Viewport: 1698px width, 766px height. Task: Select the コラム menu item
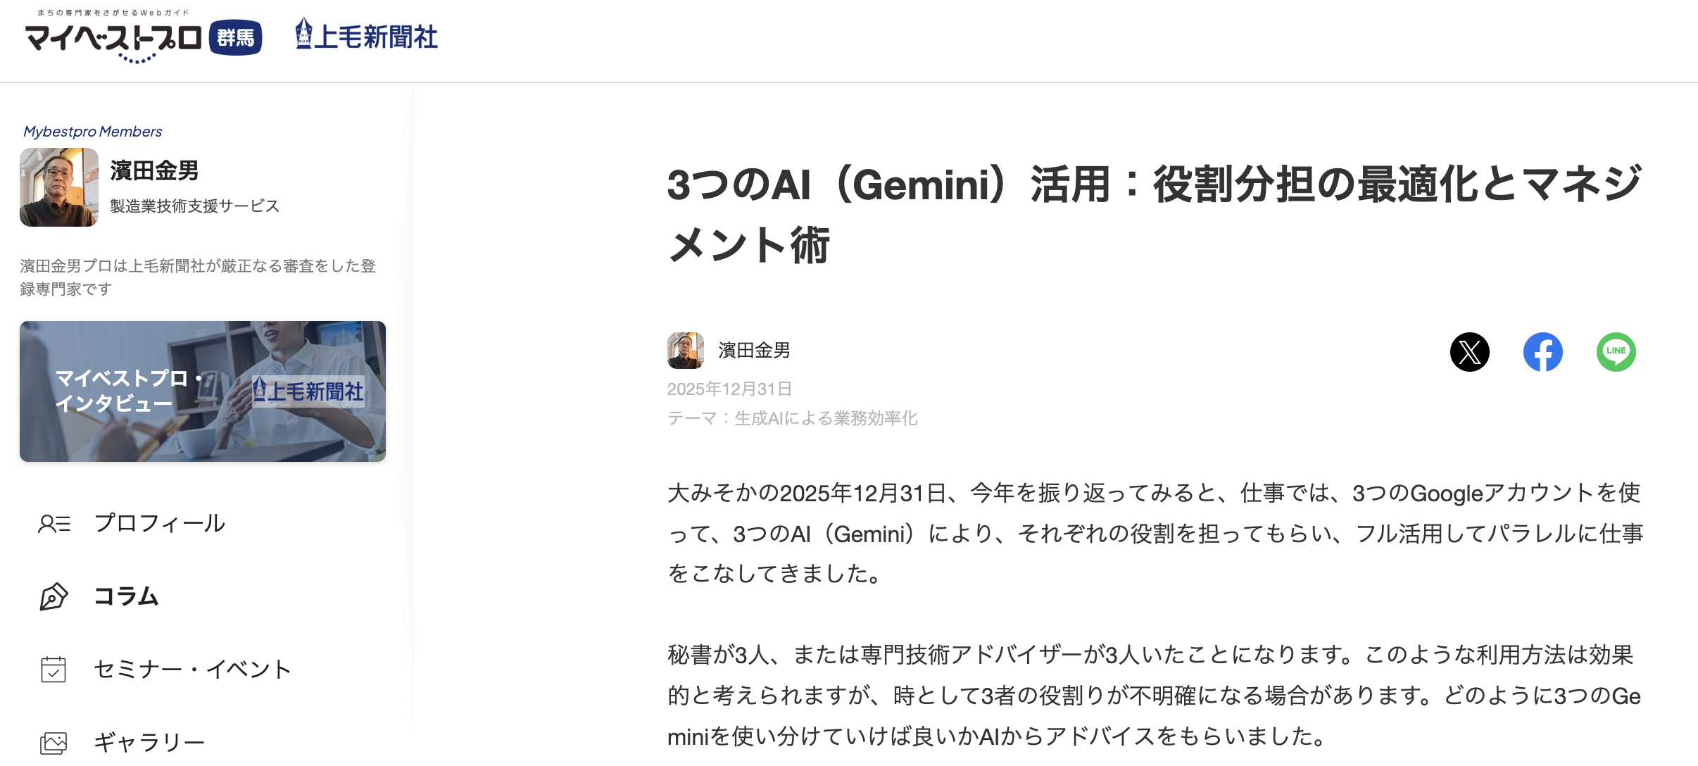click(x=127, y=597)
